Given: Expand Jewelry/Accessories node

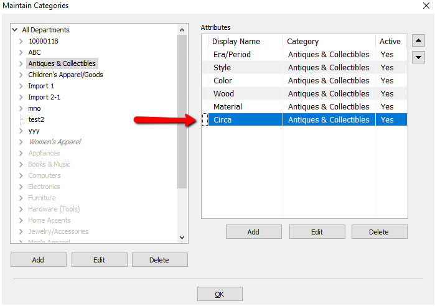Looking at the screenshot, I should [21, 231].
